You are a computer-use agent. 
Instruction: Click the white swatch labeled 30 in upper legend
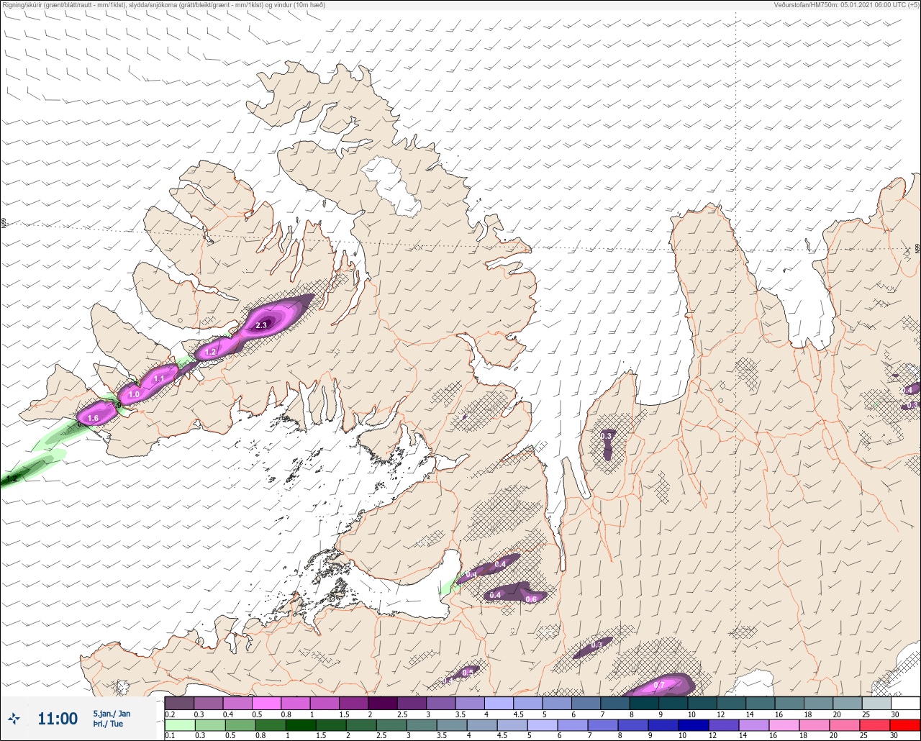point(905,703)
